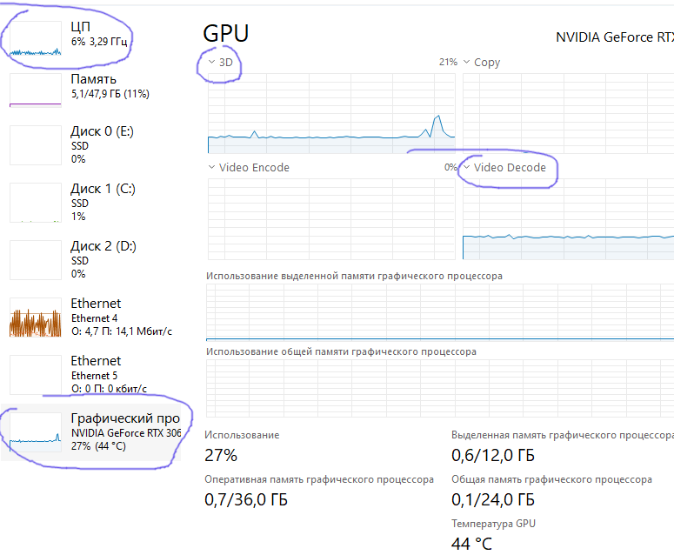The image size is (674, 555).
Task: Select Диск 2 (D:) graph thumbnail
Action: (36, 259)
